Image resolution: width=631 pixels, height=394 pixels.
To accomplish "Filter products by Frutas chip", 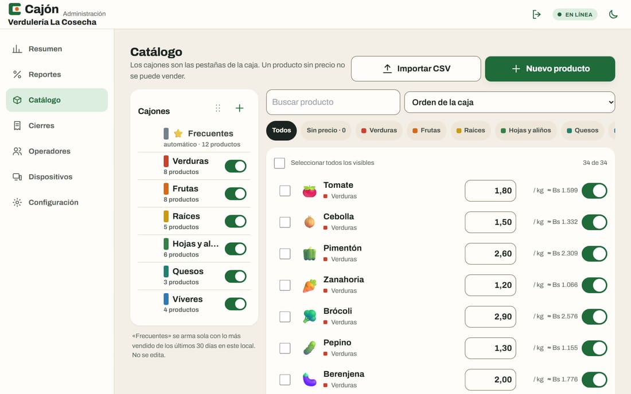I will [427, 131].
